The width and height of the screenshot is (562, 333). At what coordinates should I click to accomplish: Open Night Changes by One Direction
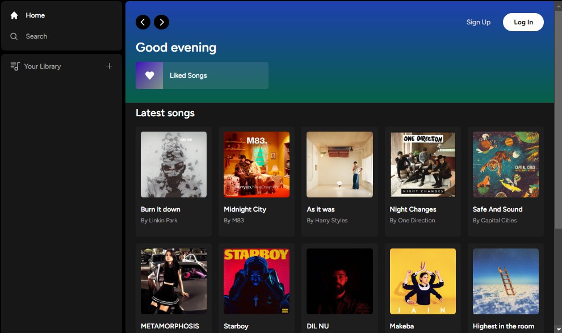[x=423, y=165]
